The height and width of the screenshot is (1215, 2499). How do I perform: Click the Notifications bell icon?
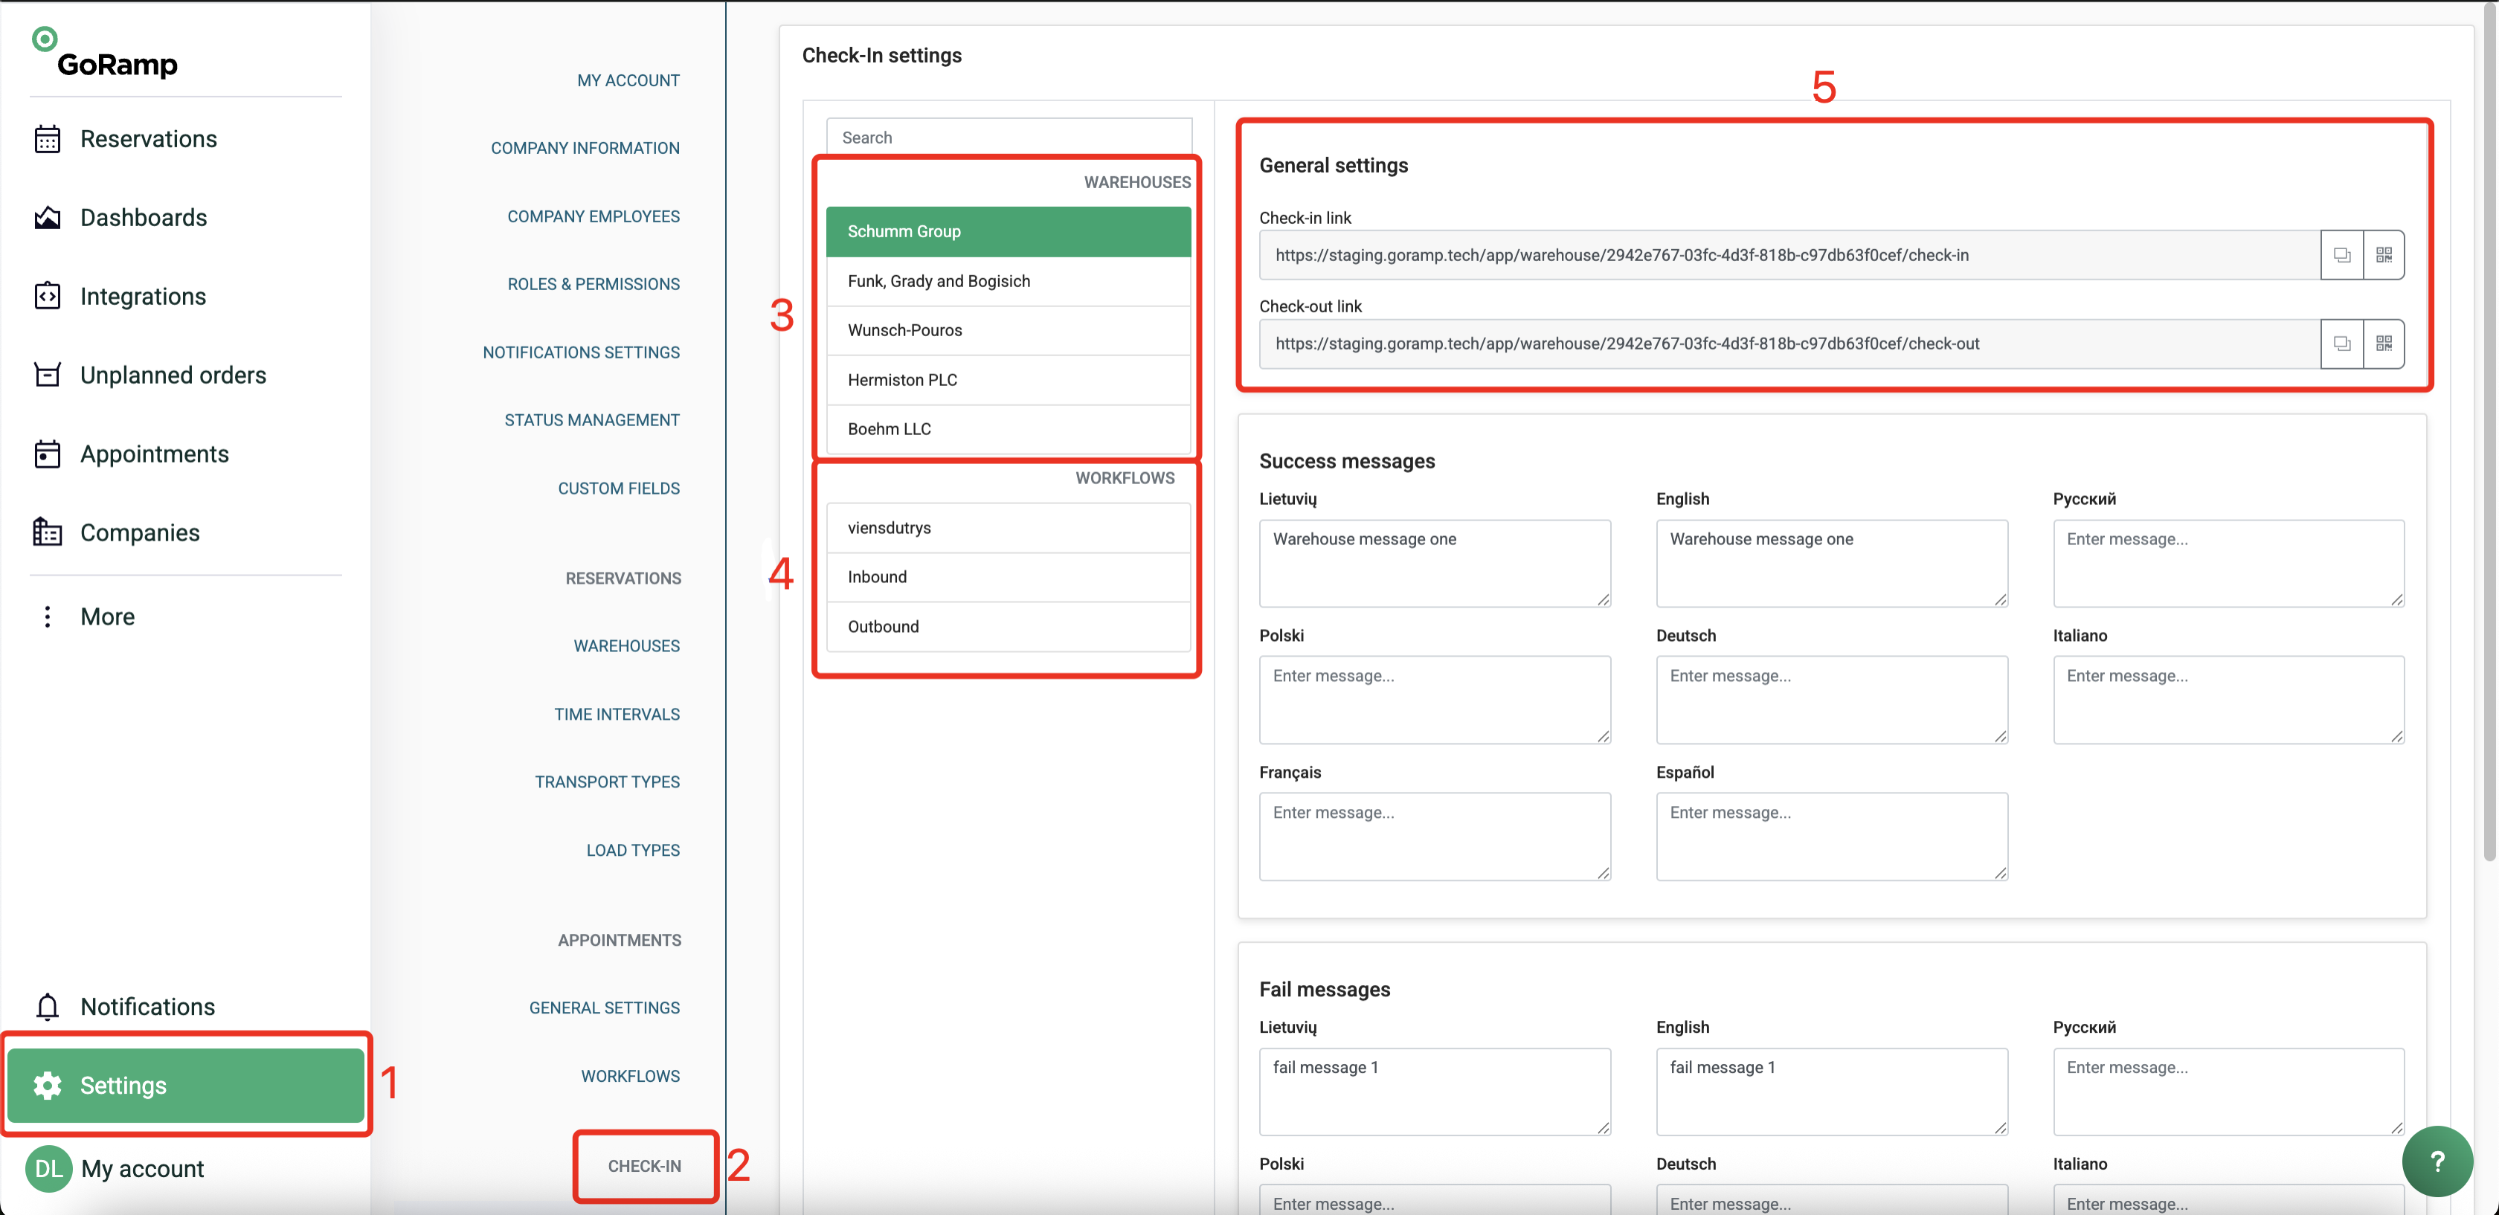47,1007
